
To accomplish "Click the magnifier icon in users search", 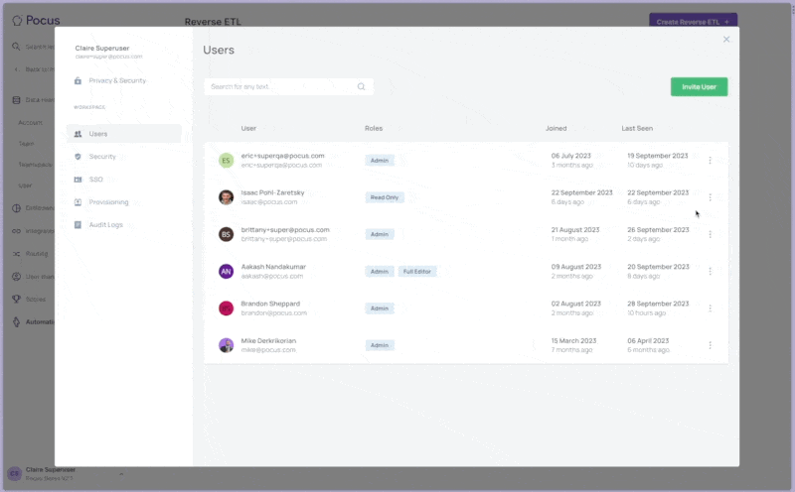I will point(361,86).
